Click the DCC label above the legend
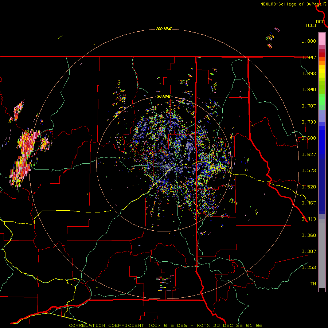Image resolution: width=328 pixels, height=328 pixels. pyautogui.click(x=320, y=22)
